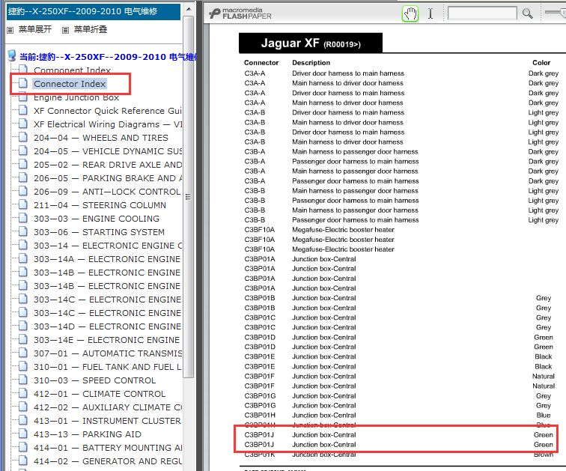The height and width of the screenshot is (471, 566).
Task: Open 310-03 SPEED CONTROL entry
Action: (94, 380)
